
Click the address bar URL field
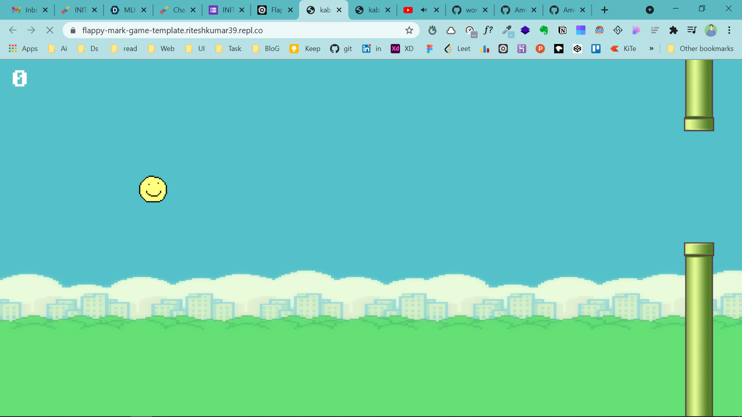(232, 30)
